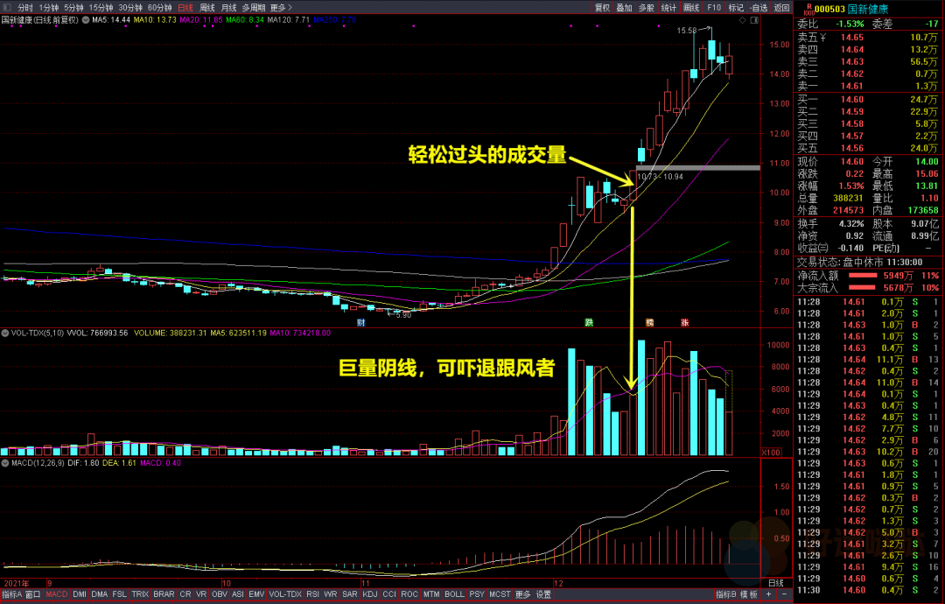Zoom out with the minus button
The width and height of the screenshot is (945, 604).
(x=784, y=594)
